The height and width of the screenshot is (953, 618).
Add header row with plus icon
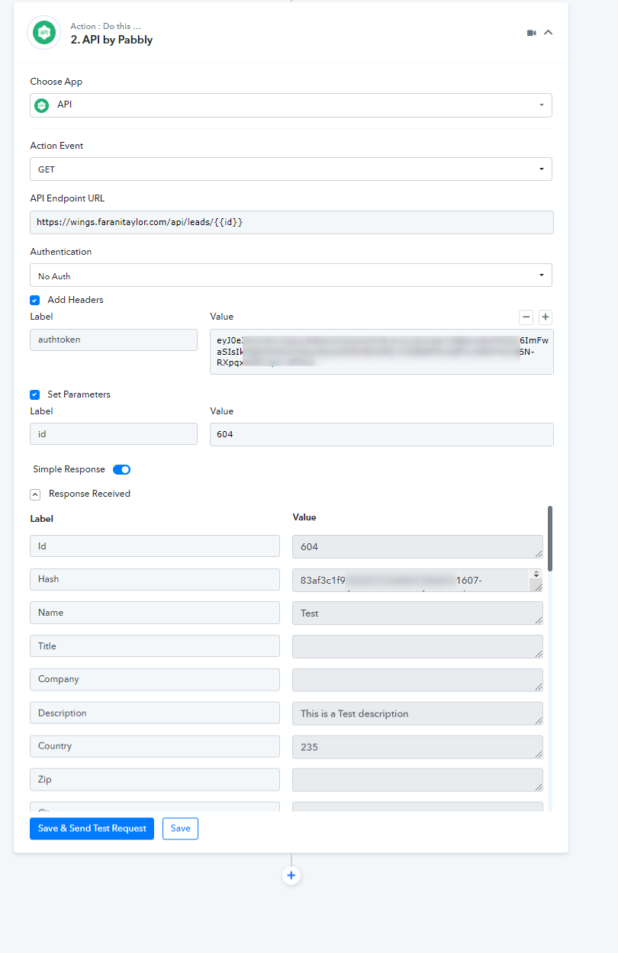point(546,317)
